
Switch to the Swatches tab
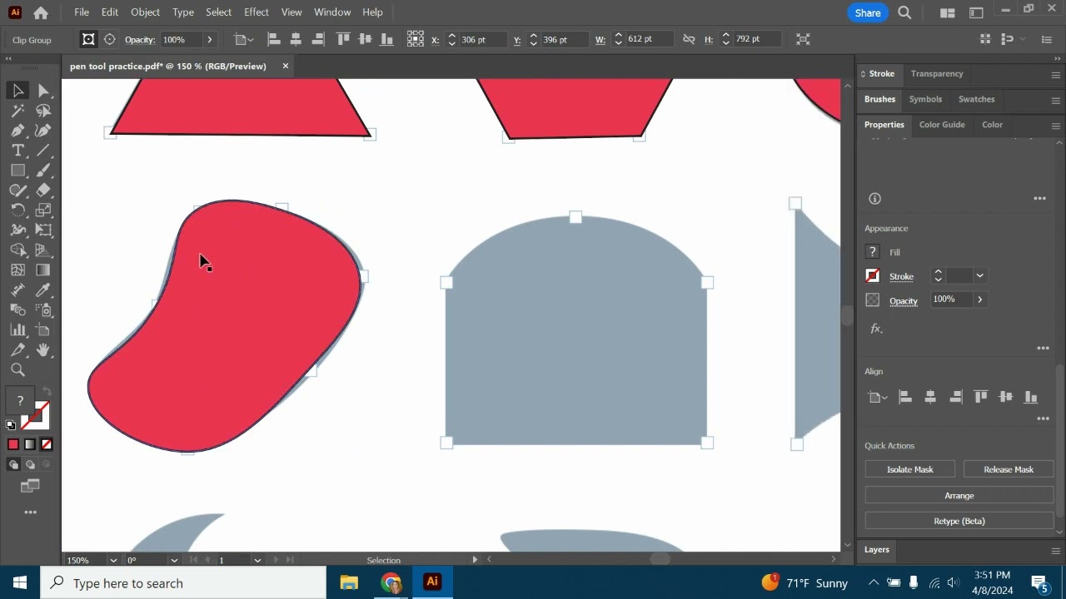tap(977, 99)
